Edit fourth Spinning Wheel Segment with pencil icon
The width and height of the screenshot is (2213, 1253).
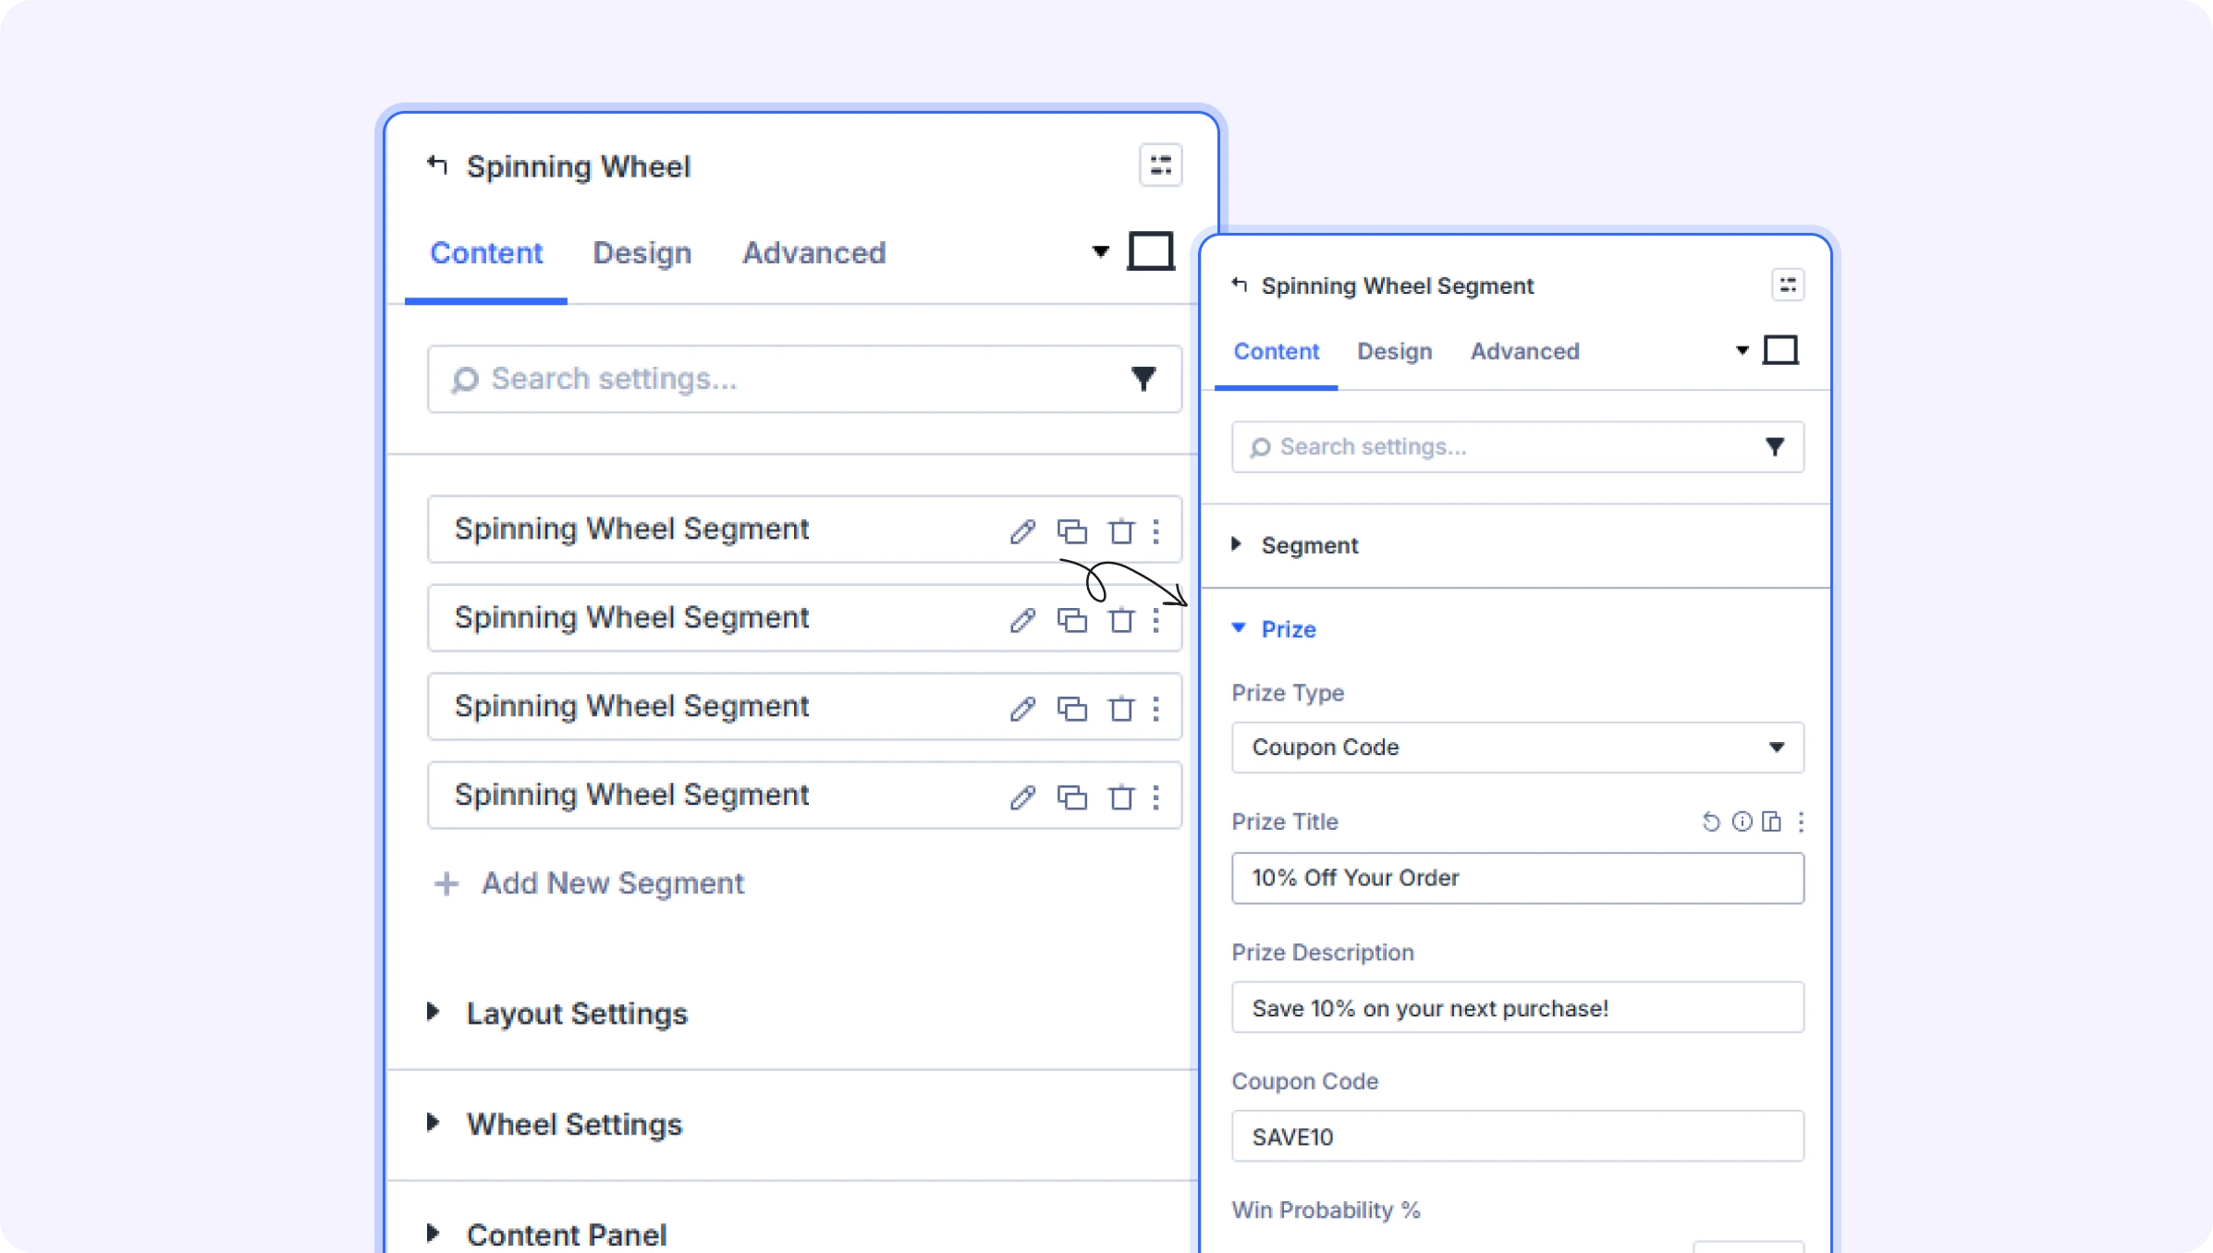[1022, 797]
